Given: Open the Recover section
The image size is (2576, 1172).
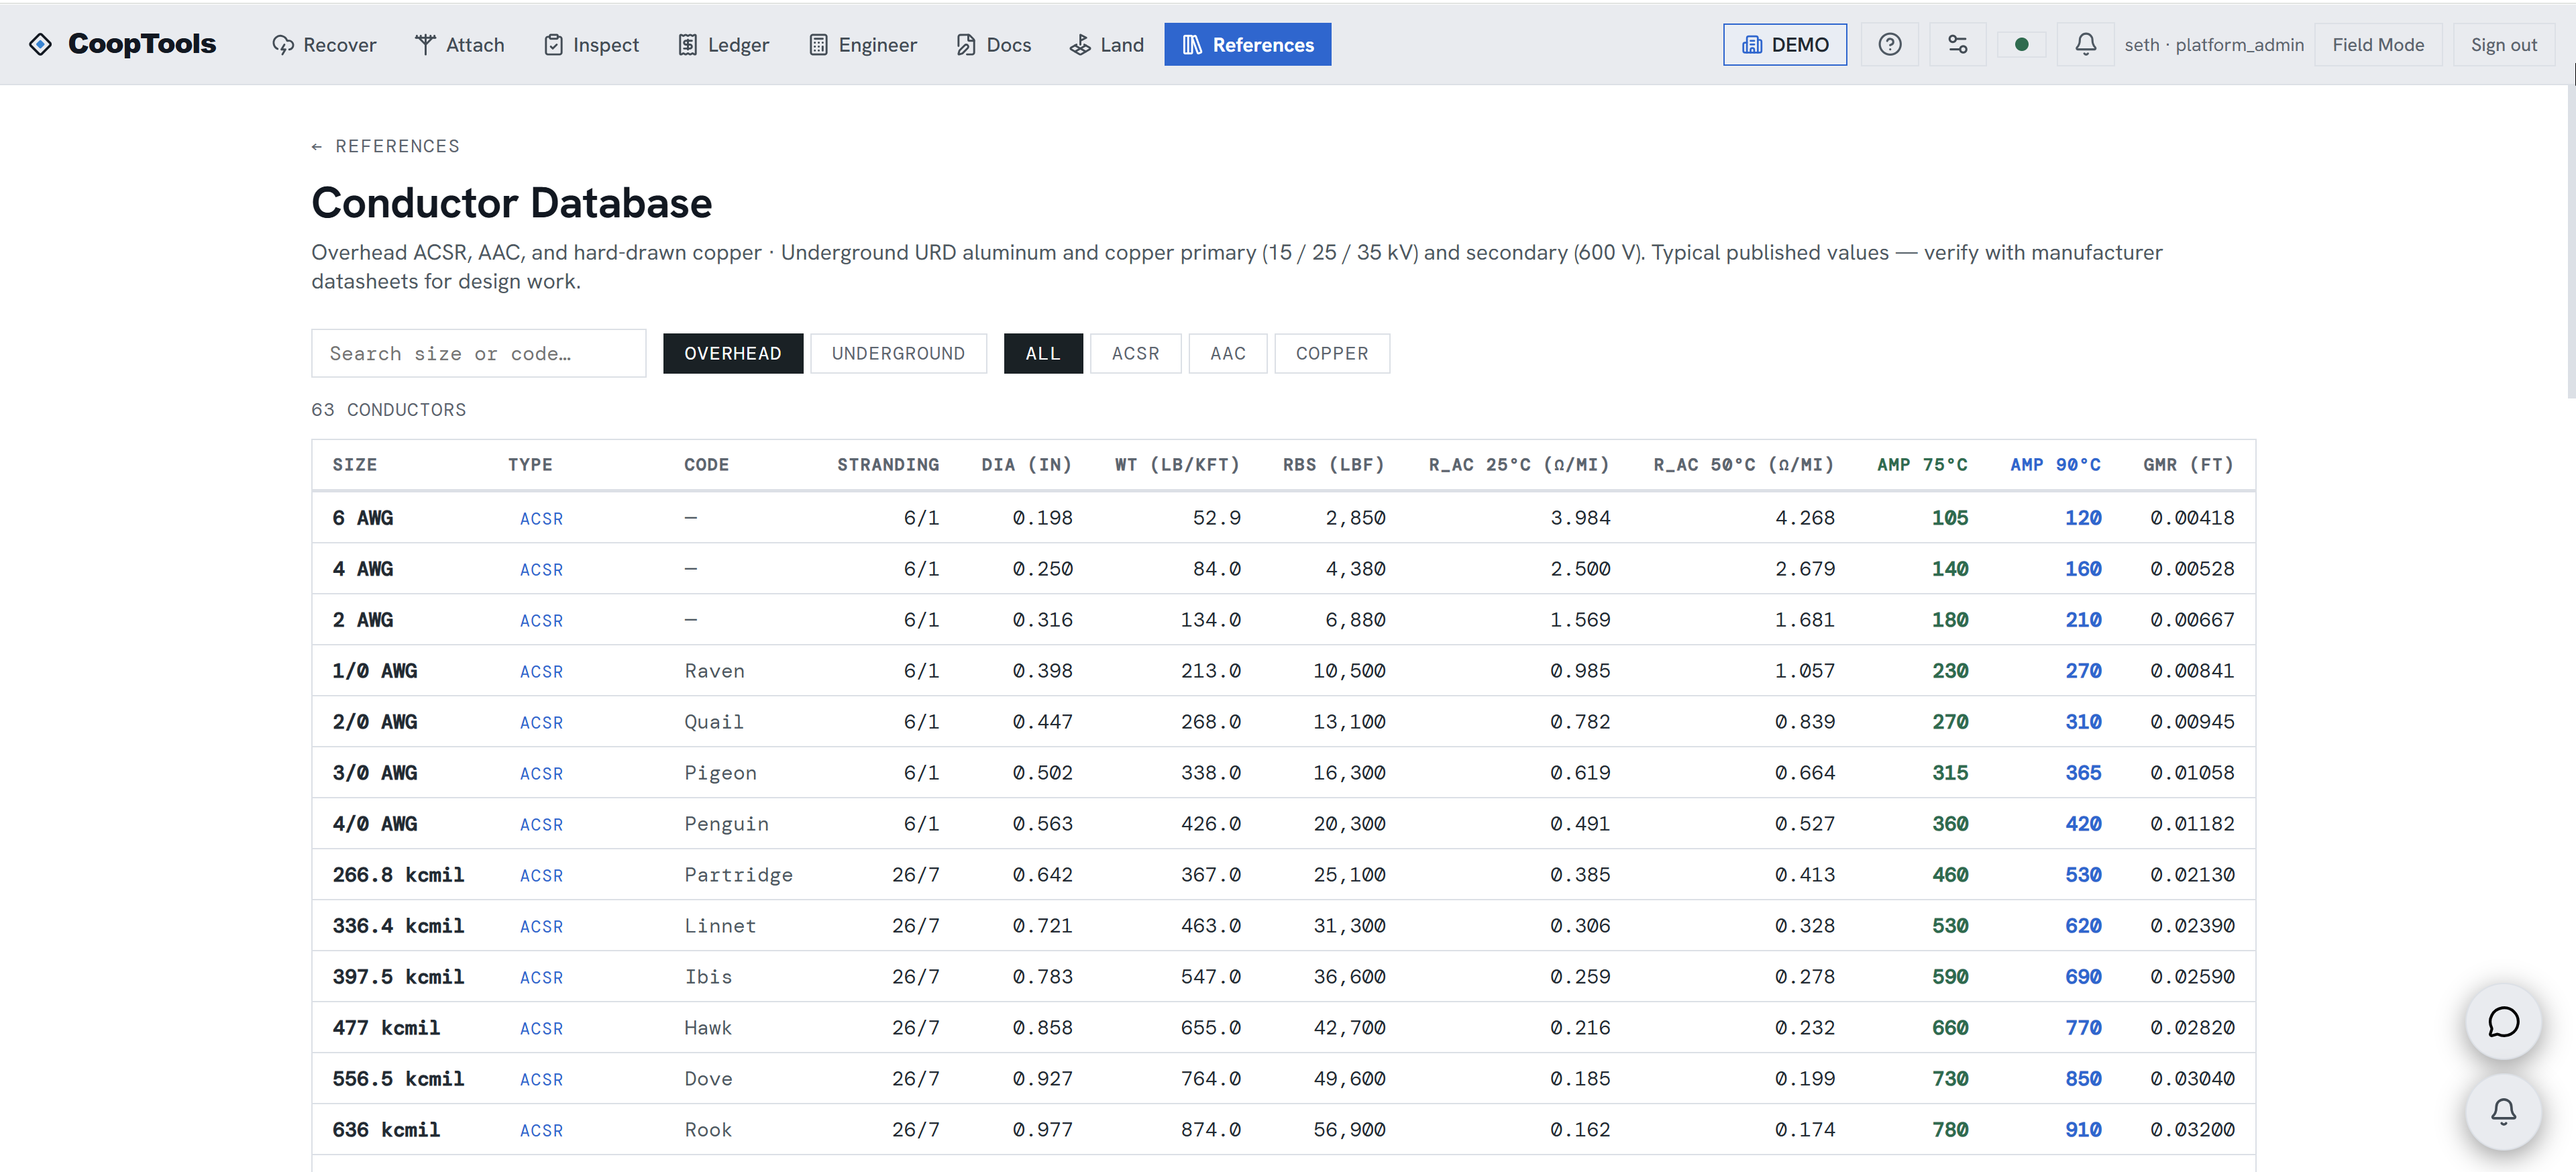Looking at the screenshot, I should 324,44.
